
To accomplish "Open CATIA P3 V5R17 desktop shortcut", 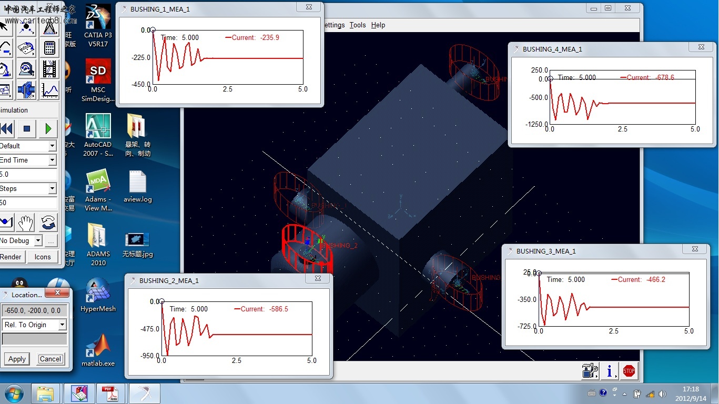I will point(98,26).
